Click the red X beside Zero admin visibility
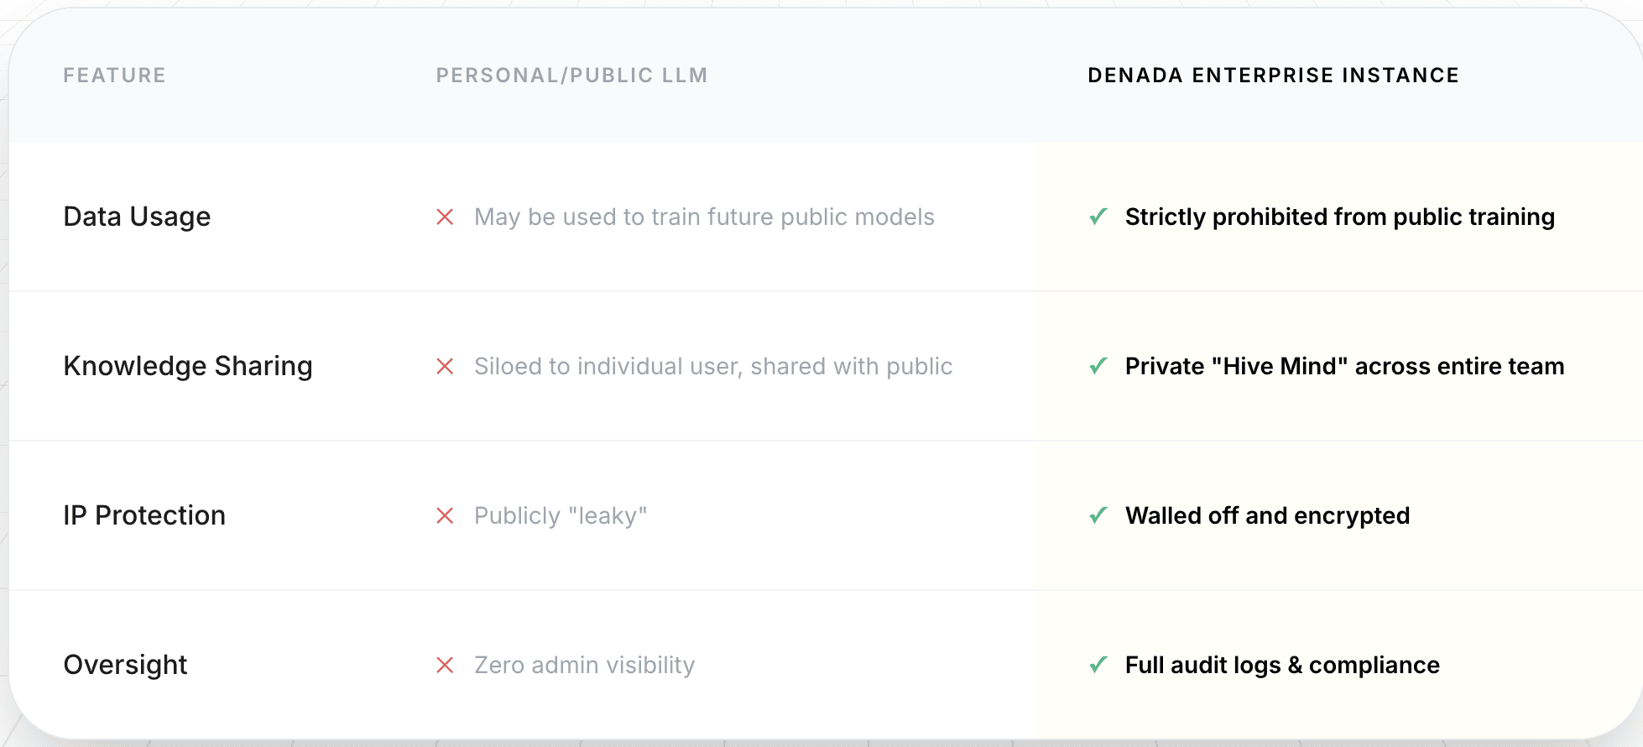This screenshot has width=1643, height=747. [445, 666]
